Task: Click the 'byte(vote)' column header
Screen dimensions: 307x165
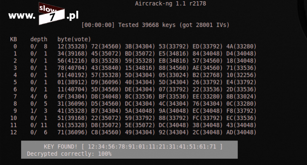Action: coord(74,39)
